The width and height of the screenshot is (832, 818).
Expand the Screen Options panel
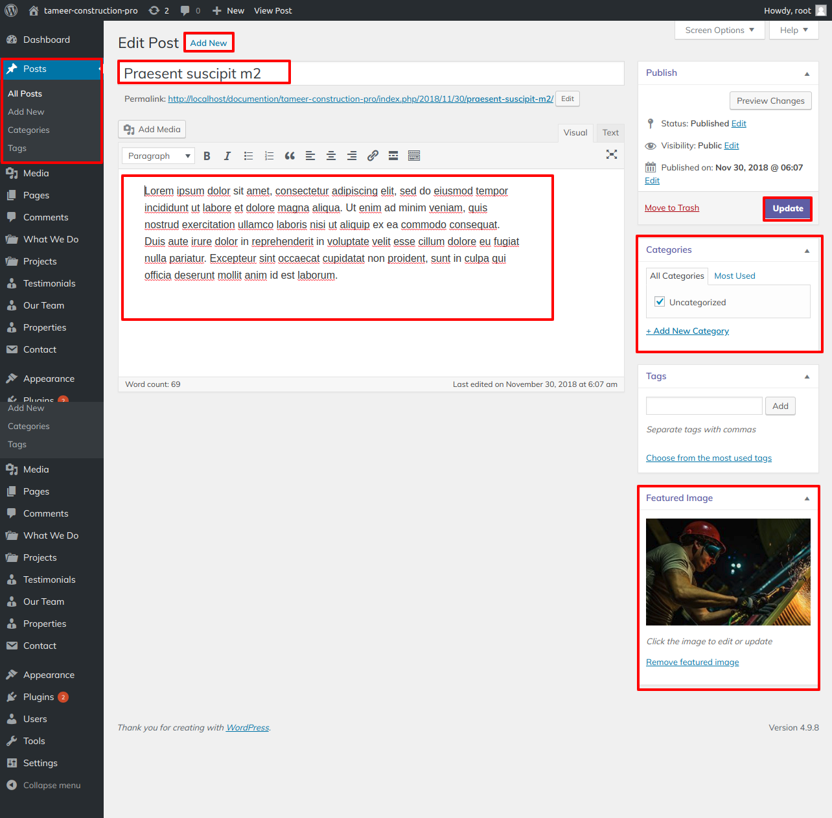pos(720,30)
